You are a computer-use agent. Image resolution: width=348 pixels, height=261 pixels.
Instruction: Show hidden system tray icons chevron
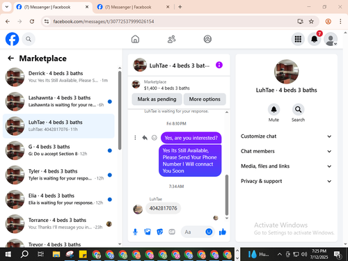[280, 254]
